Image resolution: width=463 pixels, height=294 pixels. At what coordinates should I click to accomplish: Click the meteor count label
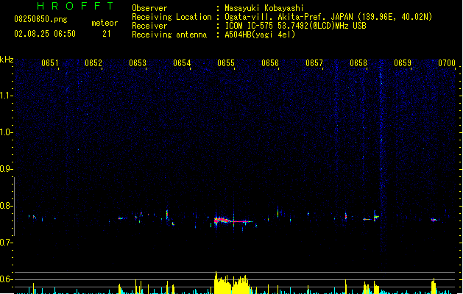pos(105,23)
